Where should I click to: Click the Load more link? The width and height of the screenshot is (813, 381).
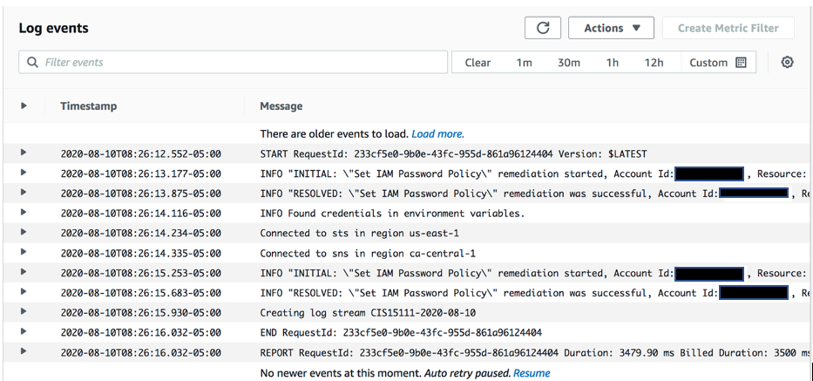coord(437,134)
